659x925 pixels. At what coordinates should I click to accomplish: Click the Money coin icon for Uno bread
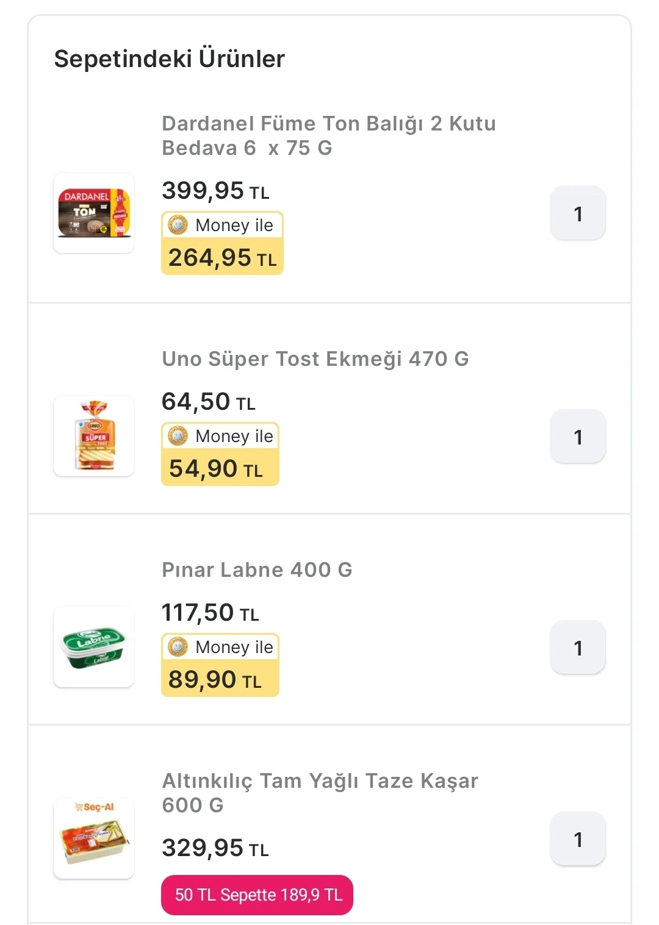click(x=178, y=436)
